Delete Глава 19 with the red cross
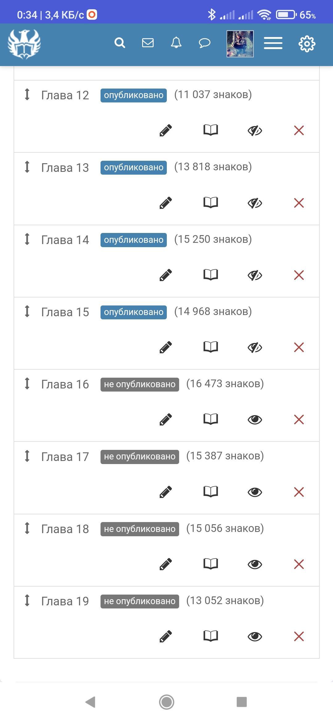 point(299,636)
